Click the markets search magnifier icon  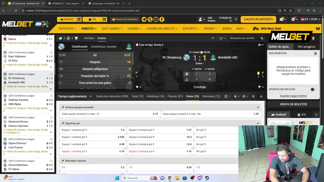point(253,96)
